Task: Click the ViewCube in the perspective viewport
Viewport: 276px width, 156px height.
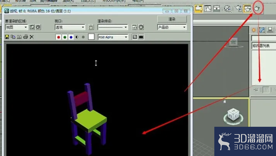Action: tap(233, 115)
